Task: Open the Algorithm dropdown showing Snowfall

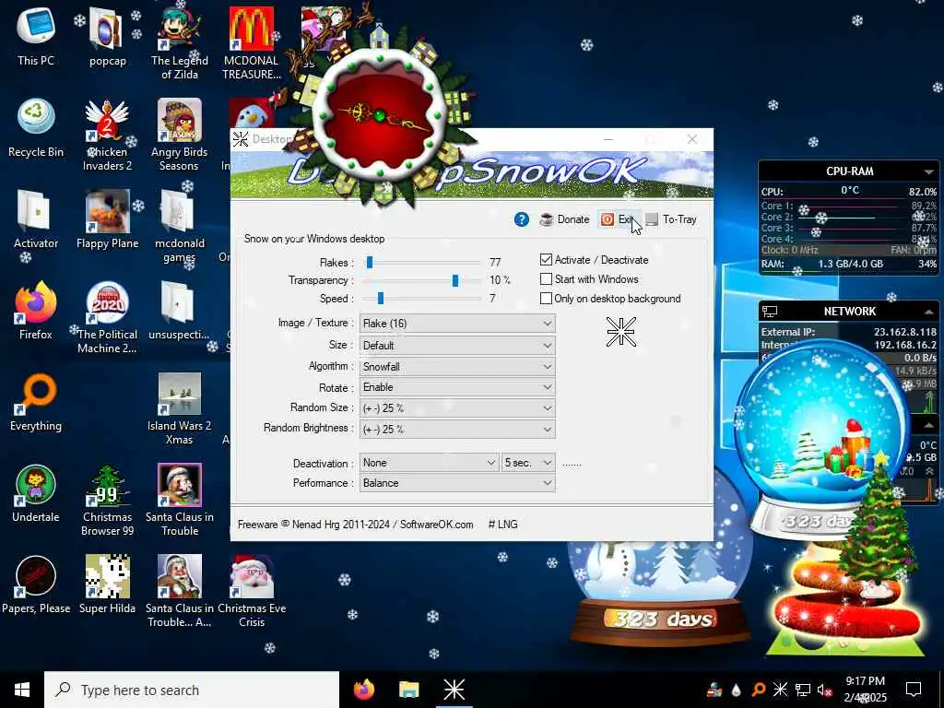Action: [x=457, y=367]
